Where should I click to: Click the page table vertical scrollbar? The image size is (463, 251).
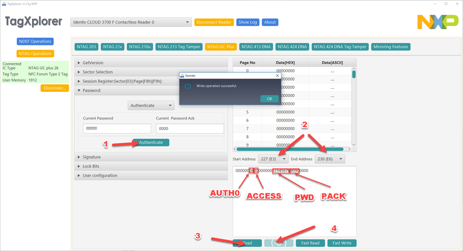tap(354, 74)
